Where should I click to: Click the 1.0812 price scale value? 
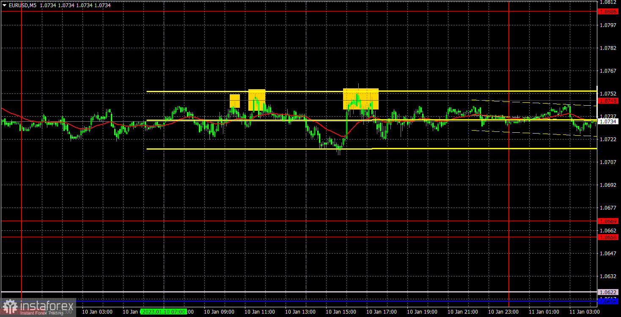click(x=607, y=3)
